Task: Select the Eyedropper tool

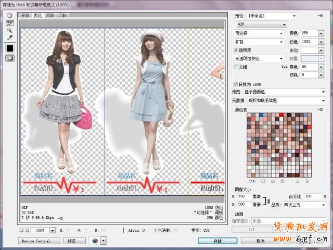Action: [10, 37]
